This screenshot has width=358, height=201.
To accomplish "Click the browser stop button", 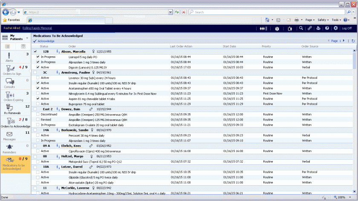I will pyautogui.click(x=184, y=12).
